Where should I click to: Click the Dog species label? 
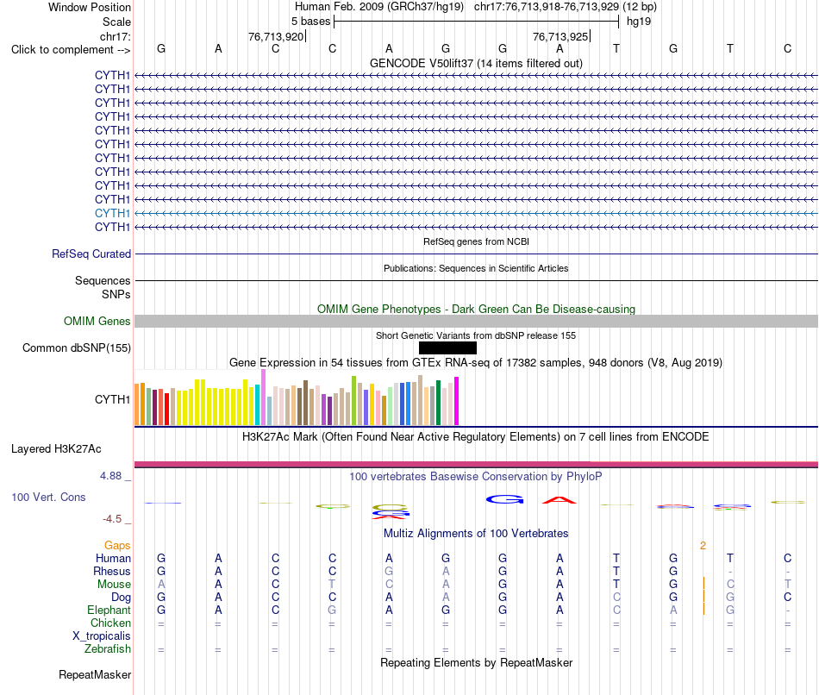tap(121, 598)
